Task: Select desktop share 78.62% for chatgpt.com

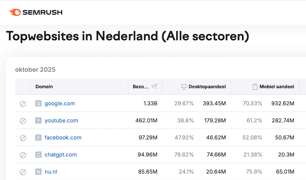Action: pyautogui.click(x=184, y=155)
